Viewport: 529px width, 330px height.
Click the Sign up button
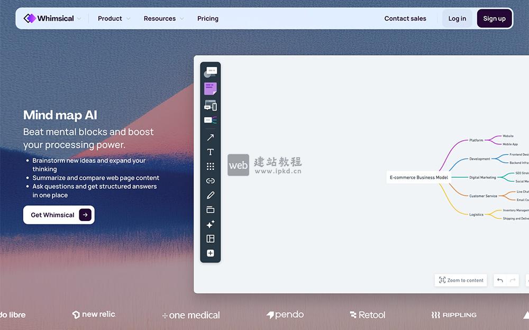[494, 18]
